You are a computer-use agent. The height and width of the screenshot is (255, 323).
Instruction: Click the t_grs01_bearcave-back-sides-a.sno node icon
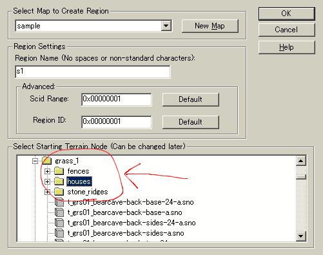point(59,233)
